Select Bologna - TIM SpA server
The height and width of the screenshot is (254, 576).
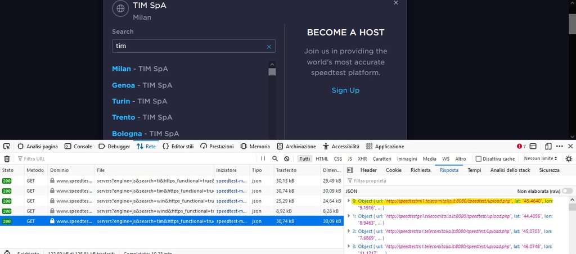coord(146,134)
